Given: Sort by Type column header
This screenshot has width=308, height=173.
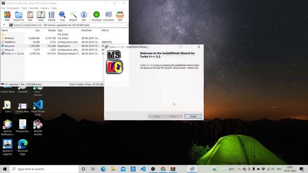Looking at the screenshot, I should 60,30.
